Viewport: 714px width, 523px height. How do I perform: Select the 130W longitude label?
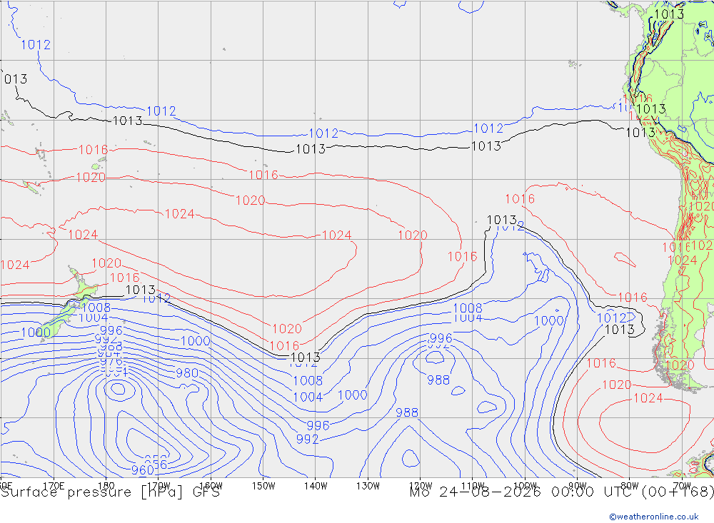(x=368, y=486)
